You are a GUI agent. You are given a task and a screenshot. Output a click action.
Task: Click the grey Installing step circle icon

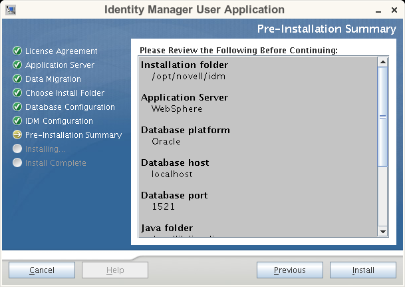pos(17,149)
